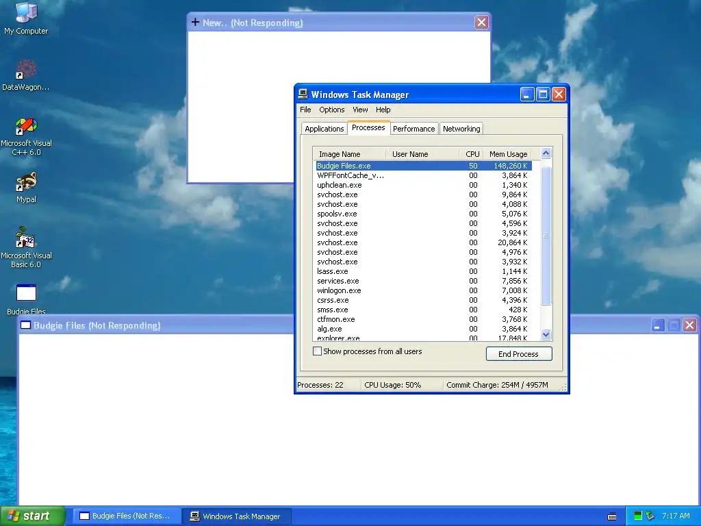701x526 pixels.
Task: Select the Processes tab
Action: [368, 127]
